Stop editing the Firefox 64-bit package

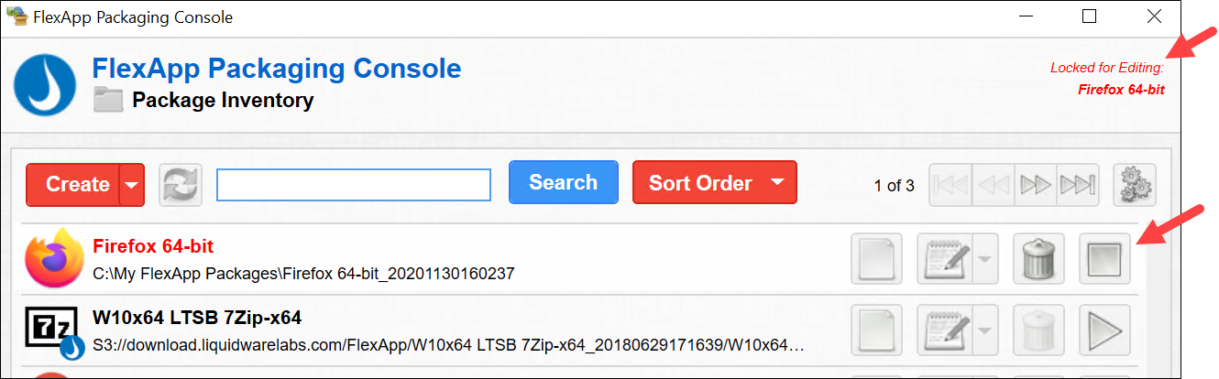pos(1104,259)
